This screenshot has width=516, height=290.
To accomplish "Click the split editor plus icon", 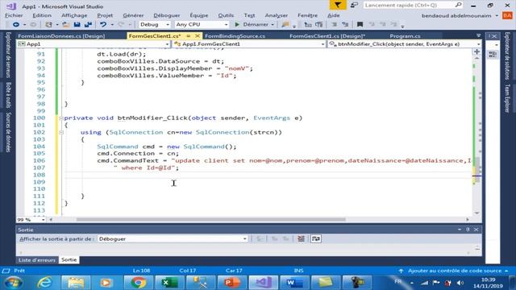I will [476, 52].
